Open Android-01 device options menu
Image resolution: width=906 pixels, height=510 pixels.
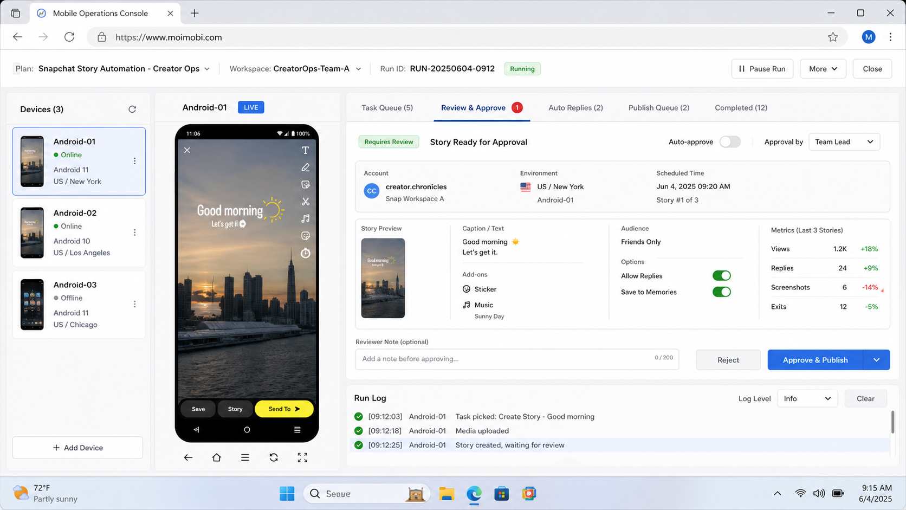[135, 161]
